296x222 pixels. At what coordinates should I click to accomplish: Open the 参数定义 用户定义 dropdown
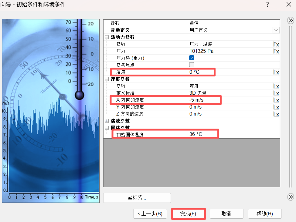click(x=276, y=30)
